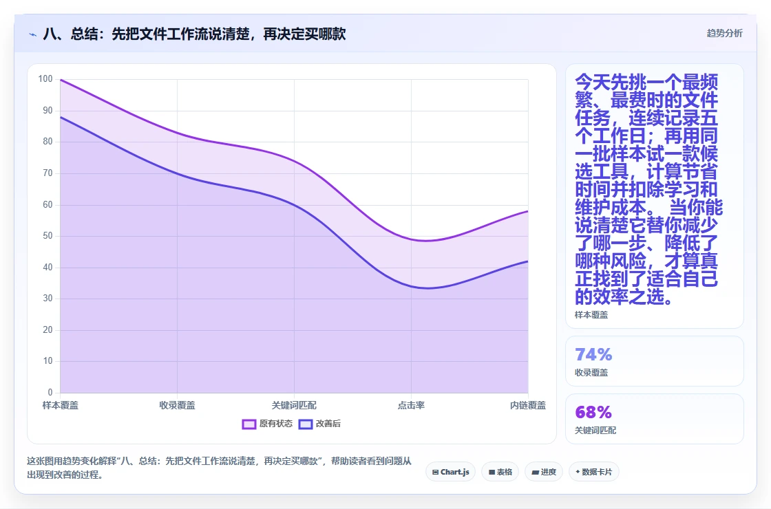The height and width of the screenshot is (509, 771).
Task: Click the small lightning icon beside the title
Action: click(x=33, y=34)
